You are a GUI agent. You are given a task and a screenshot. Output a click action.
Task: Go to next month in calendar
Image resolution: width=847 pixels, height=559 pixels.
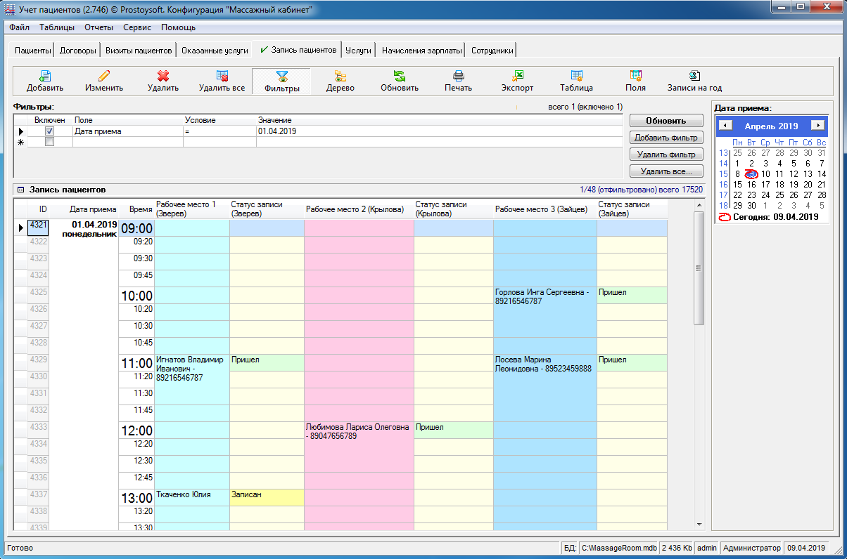tap(817, 126)
